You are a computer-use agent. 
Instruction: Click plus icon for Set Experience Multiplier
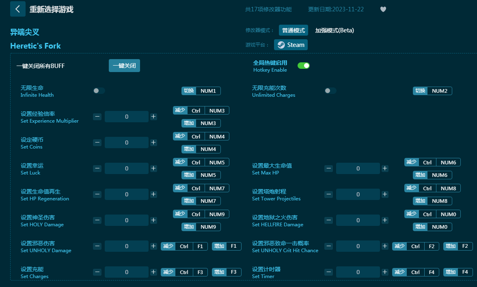tap(153, 117)
